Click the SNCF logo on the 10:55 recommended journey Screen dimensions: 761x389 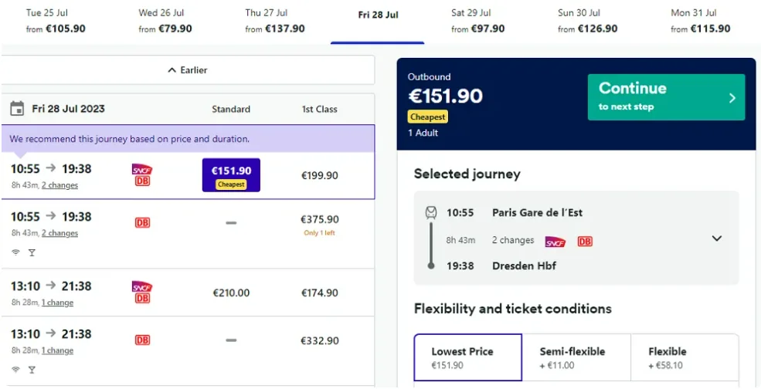[x=142, y=170]
